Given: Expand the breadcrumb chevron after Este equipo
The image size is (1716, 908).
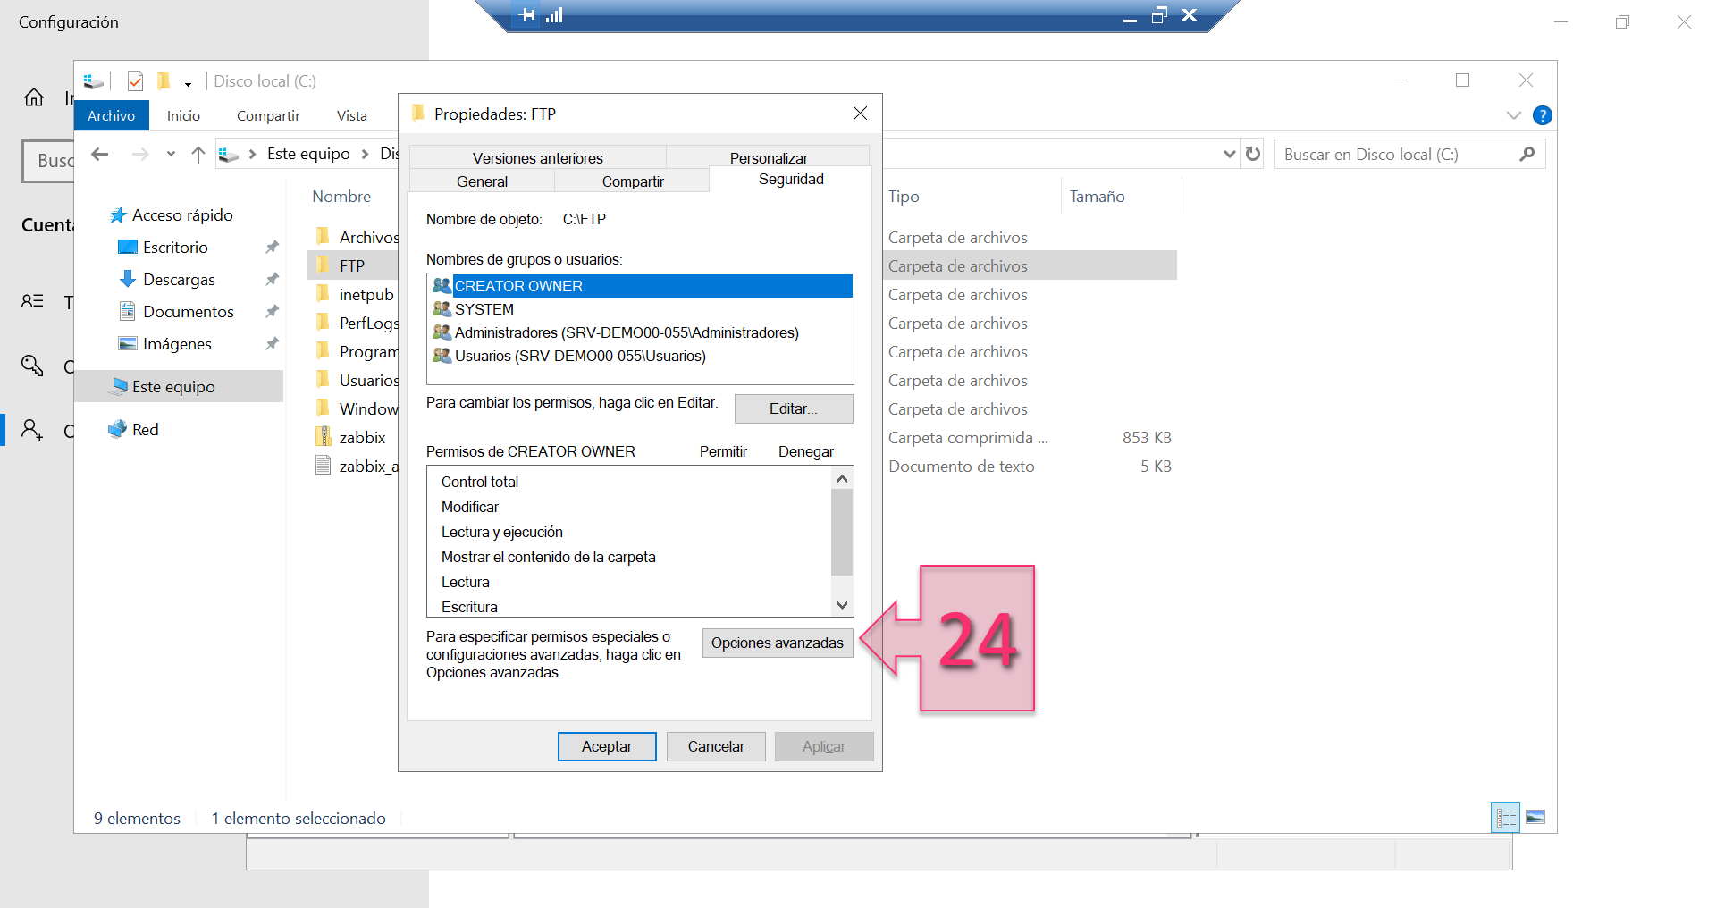Looking at the screenshot, I should click(x=366, y=154).
